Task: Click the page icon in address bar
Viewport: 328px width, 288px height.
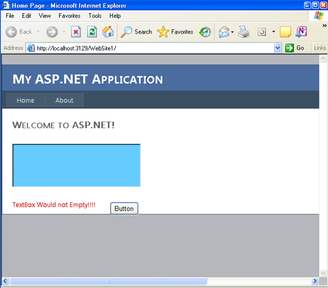Action: coord(31,48)
